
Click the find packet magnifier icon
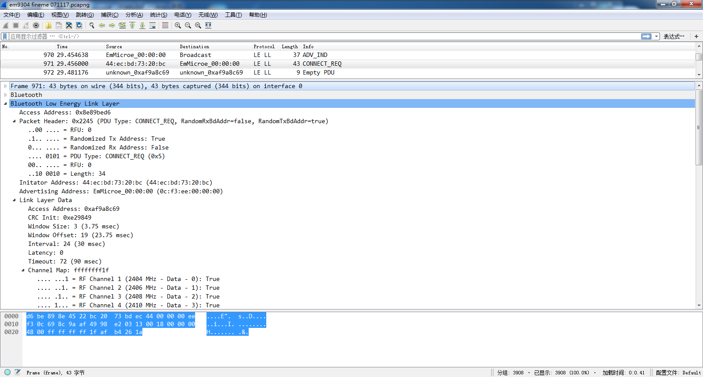point(92,25)
